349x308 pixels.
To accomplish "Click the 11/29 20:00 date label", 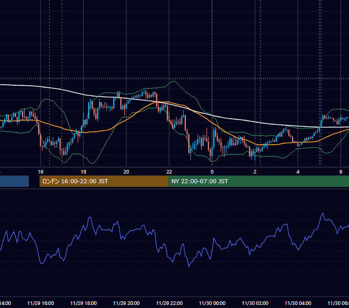I will point(126,303).
